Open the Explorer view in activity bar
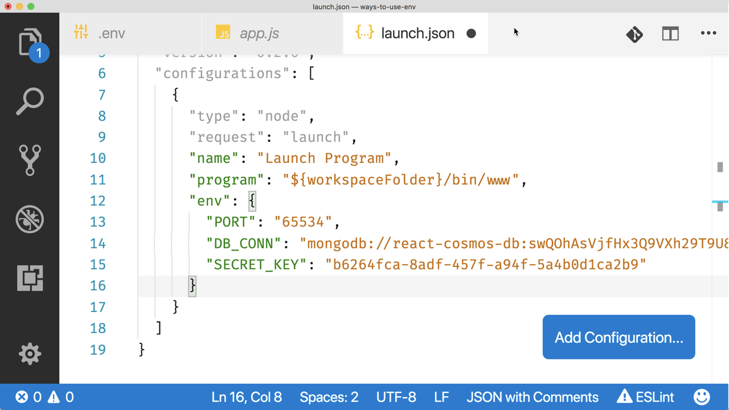This screenshot has width=729, height=410. coord(30,43)
